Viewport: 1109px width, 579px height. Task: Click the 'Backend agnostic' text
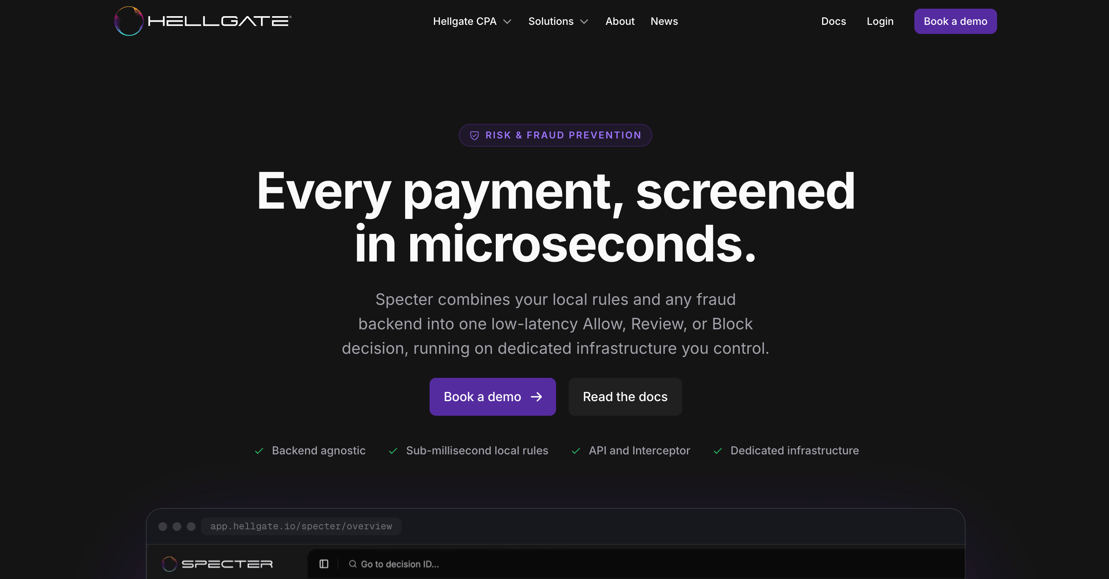(x=318, y=450)
